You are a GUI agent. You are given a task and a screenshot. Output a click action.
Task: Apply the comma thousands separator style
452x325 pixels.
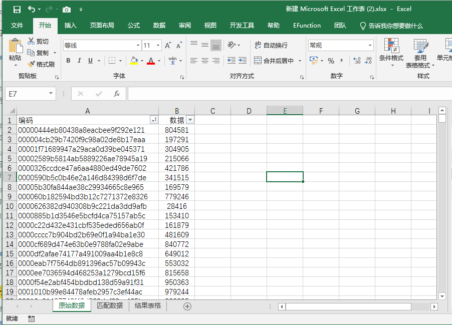342,61
